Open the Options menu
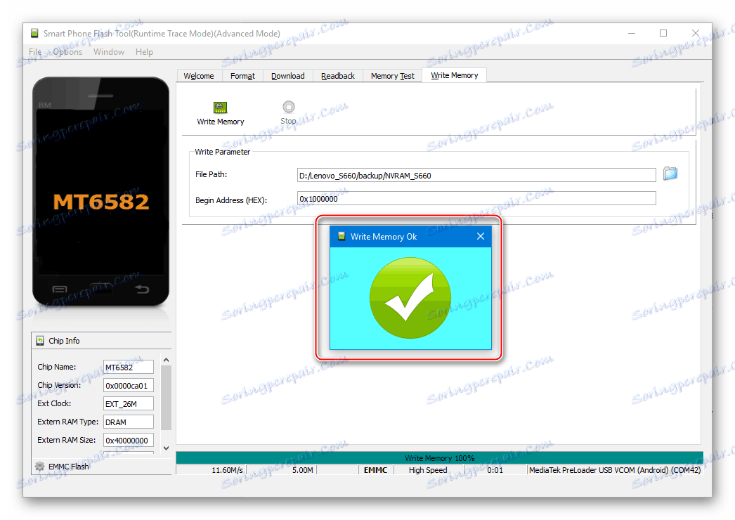The image size is (735, 520). (x=67, y=51)
